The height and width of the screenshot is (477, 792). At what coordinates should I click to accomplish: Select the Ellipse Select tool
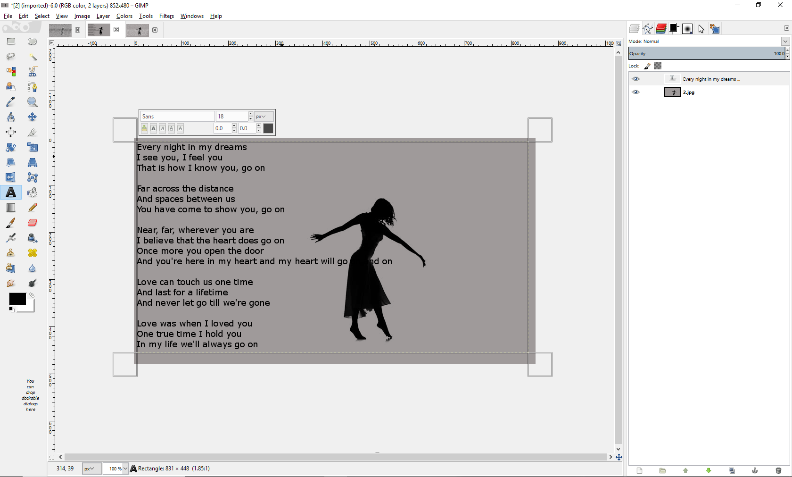pos(32,42)
